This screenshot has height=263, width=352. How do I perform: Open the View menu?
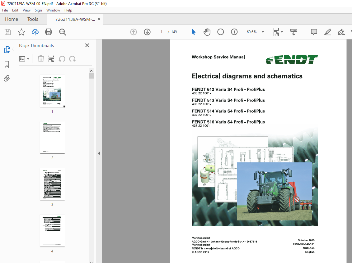(x=26, y=10)
